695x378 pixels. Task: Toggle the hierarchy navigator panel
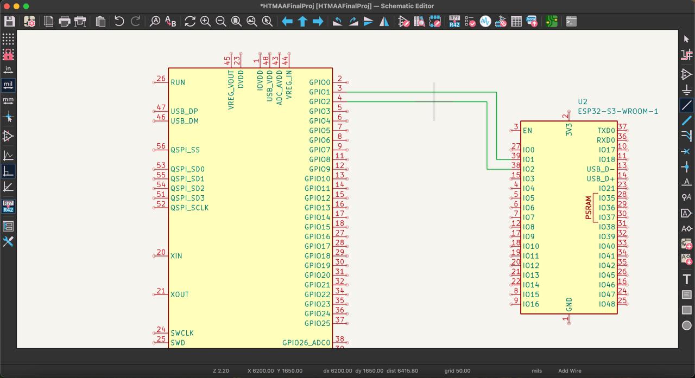(8, 226)
